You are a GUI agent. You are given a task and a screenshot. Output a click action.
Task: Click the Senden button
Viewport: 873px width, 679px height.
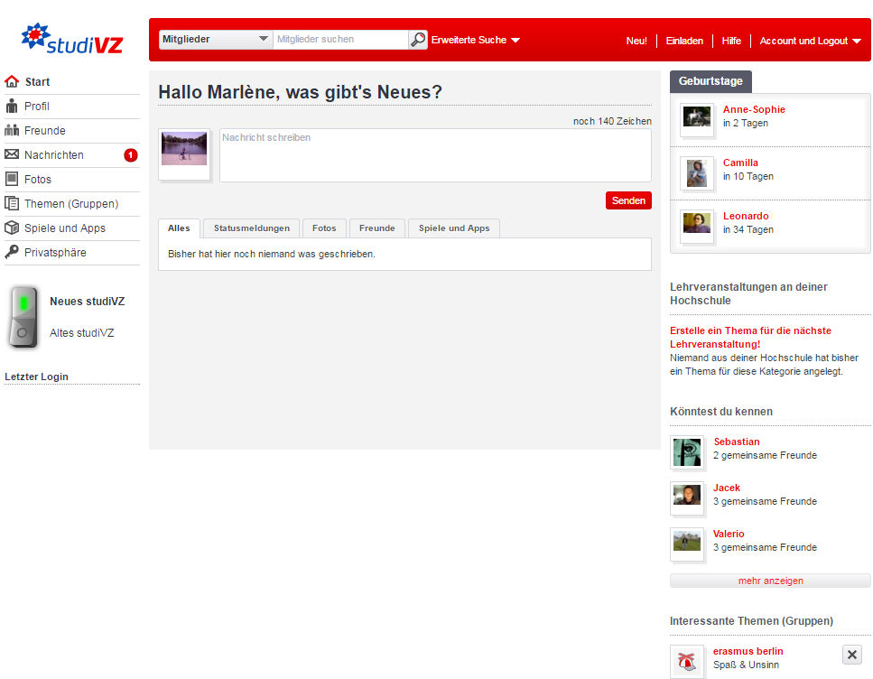628,200
